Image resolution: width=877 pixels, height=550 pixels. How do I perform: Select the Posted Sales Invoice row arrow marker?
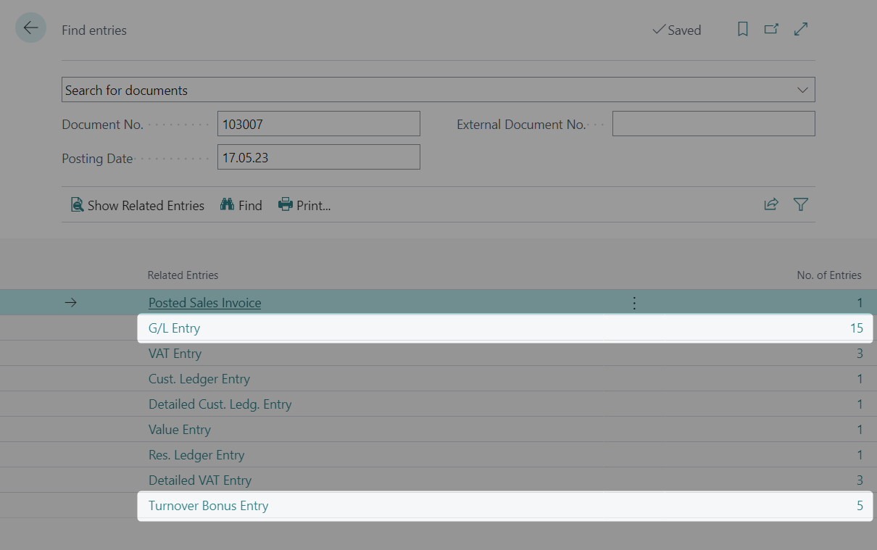point(70,302)
